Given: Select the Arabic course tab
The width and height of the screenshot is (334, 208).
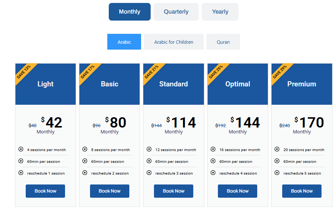Looking at the screenshot, I should coord(124,42).
